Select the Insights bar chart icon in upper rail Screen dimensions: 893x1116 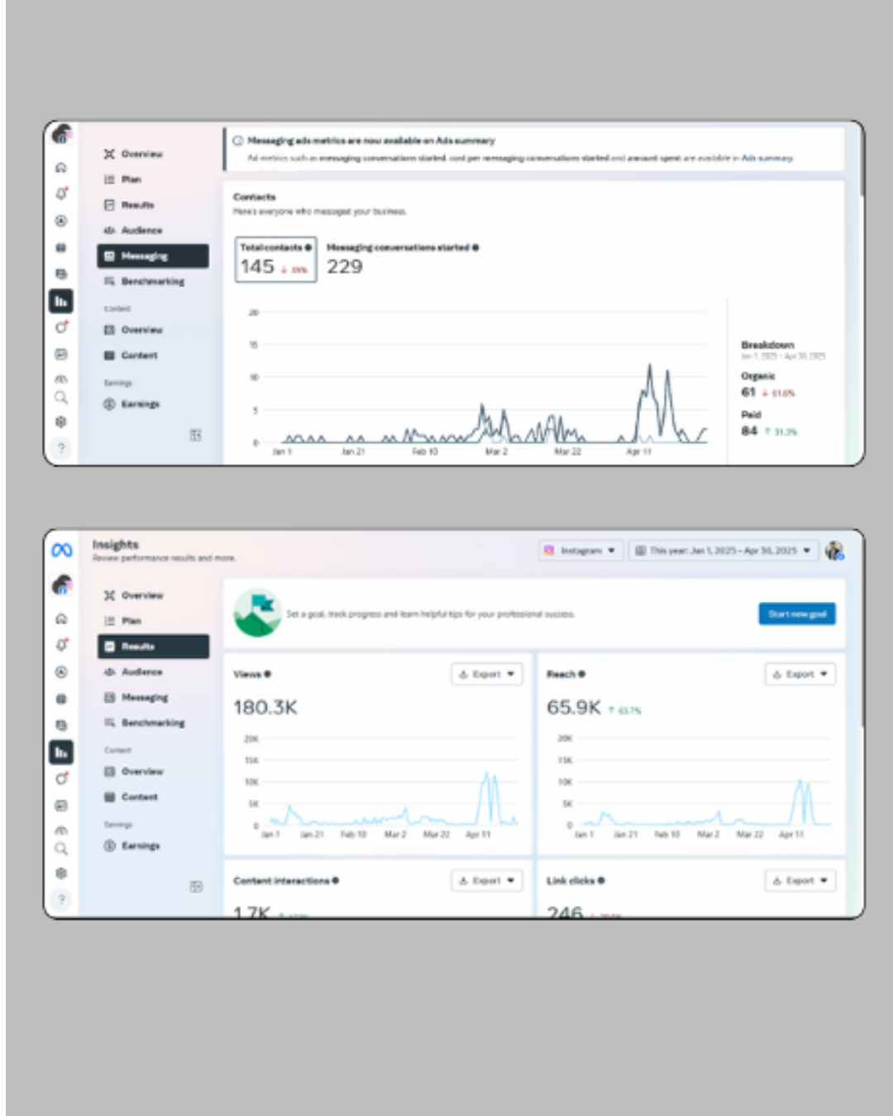tap(61, 302)
